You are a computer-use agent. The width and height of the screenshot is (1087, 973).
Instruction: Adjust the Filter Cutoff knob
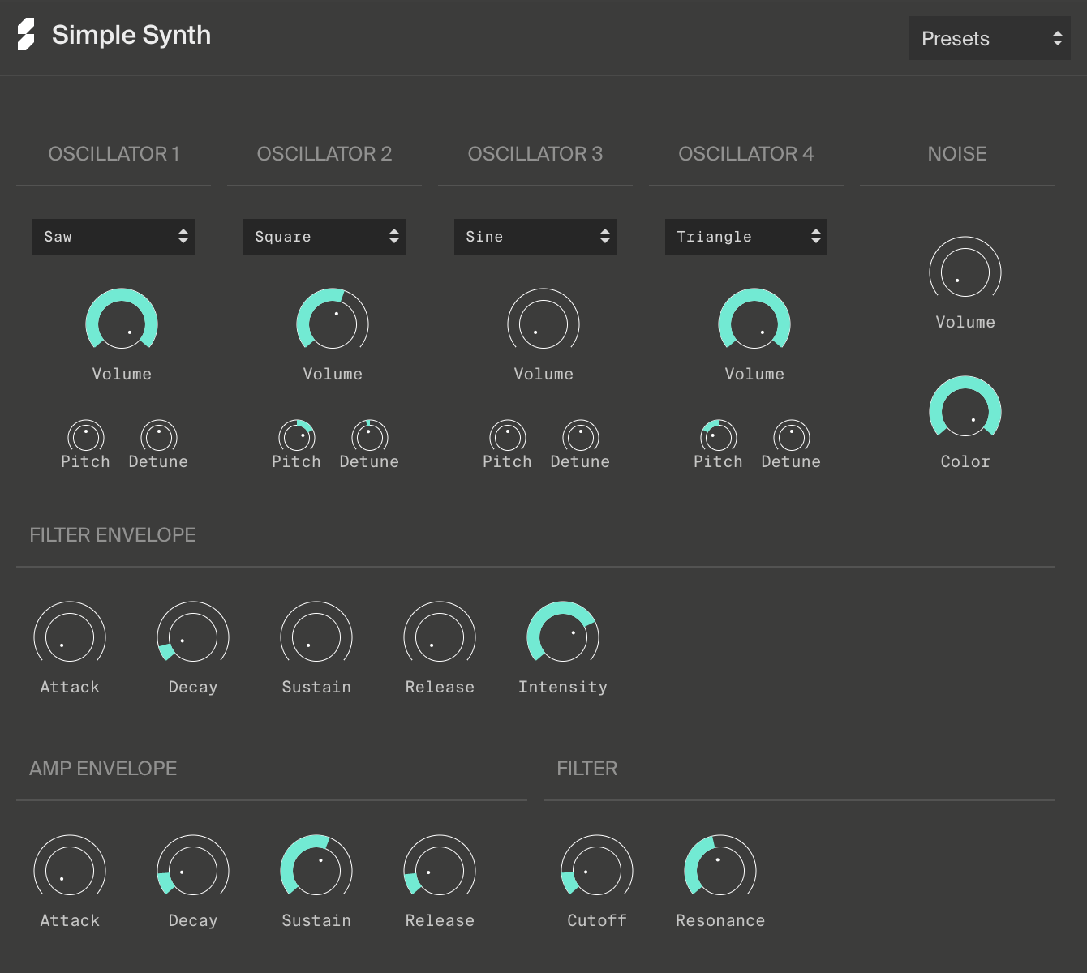click(x=596, y=868)
